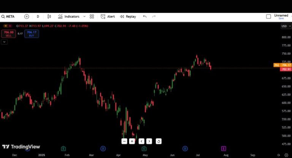Image resolution: width=292 pixels, height=158 pixels.
Task: Start bar Replay mode
Action: coord(128,17)
